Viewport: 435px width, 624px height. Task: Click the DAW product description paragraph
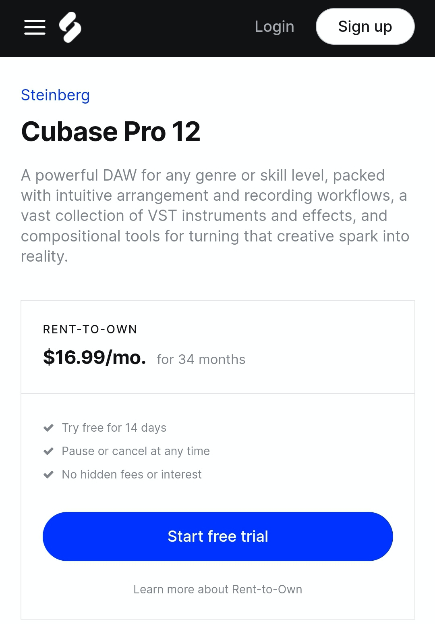coord(215,216)
